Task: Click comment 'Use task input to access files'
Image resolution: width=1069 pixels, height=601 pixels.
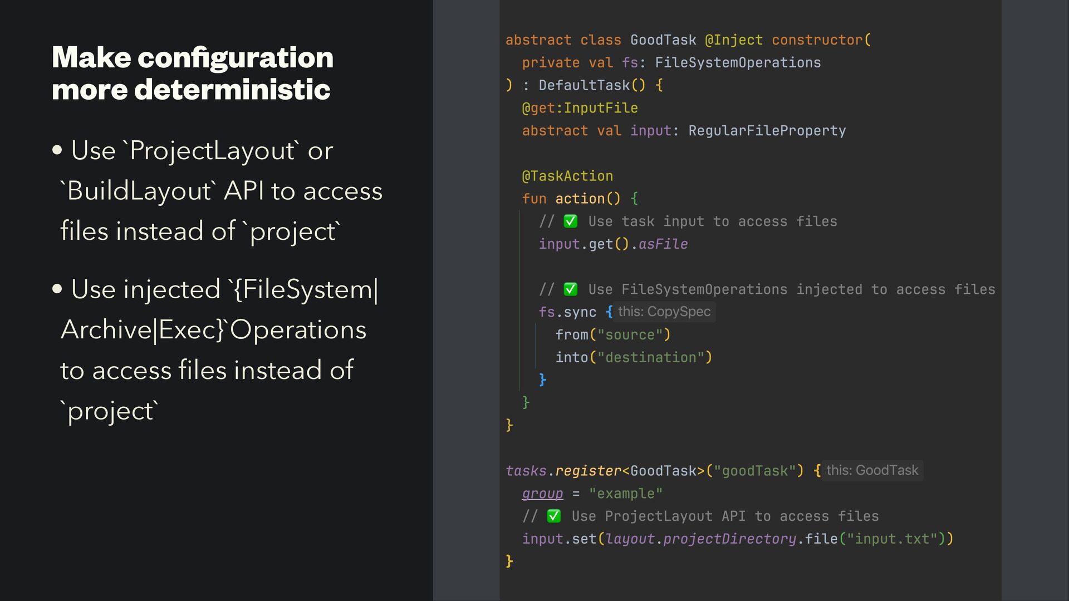Action: (x=713, y=221)
